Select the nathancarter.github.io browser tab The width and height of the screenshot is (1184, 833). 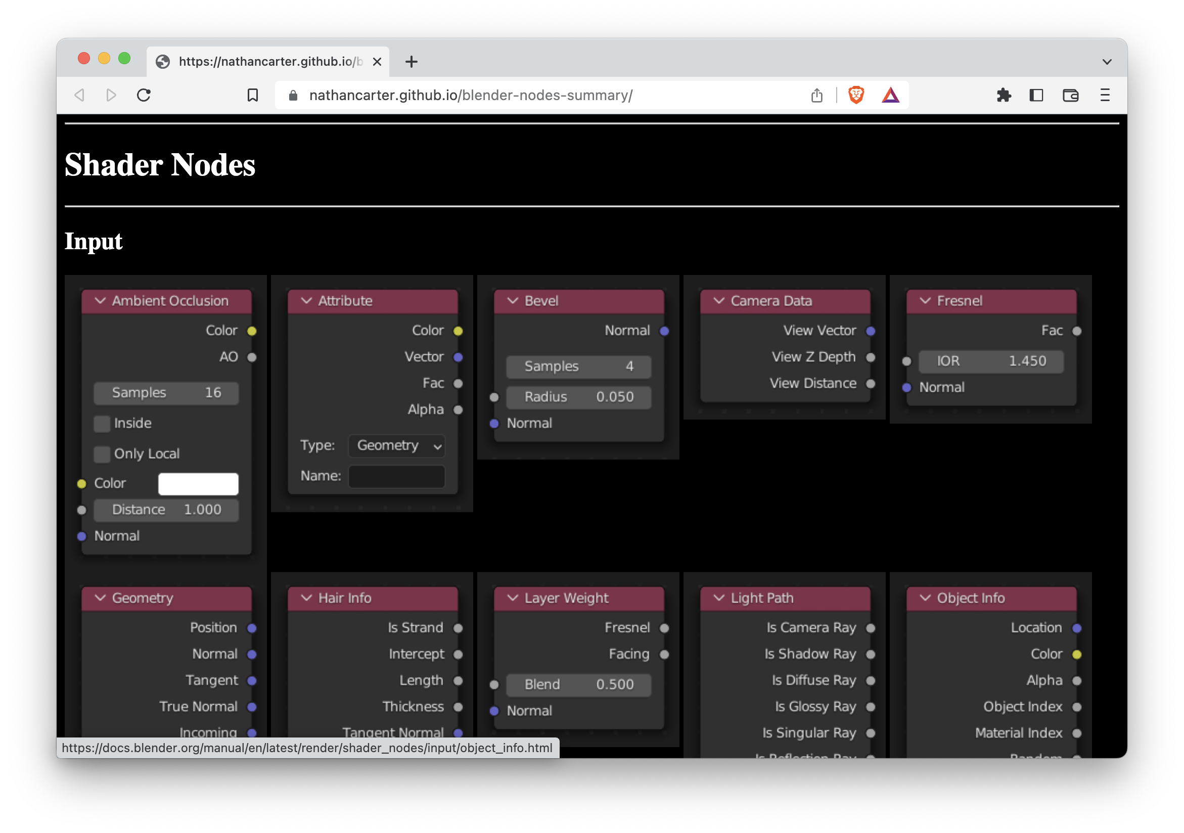coord(267,62)
